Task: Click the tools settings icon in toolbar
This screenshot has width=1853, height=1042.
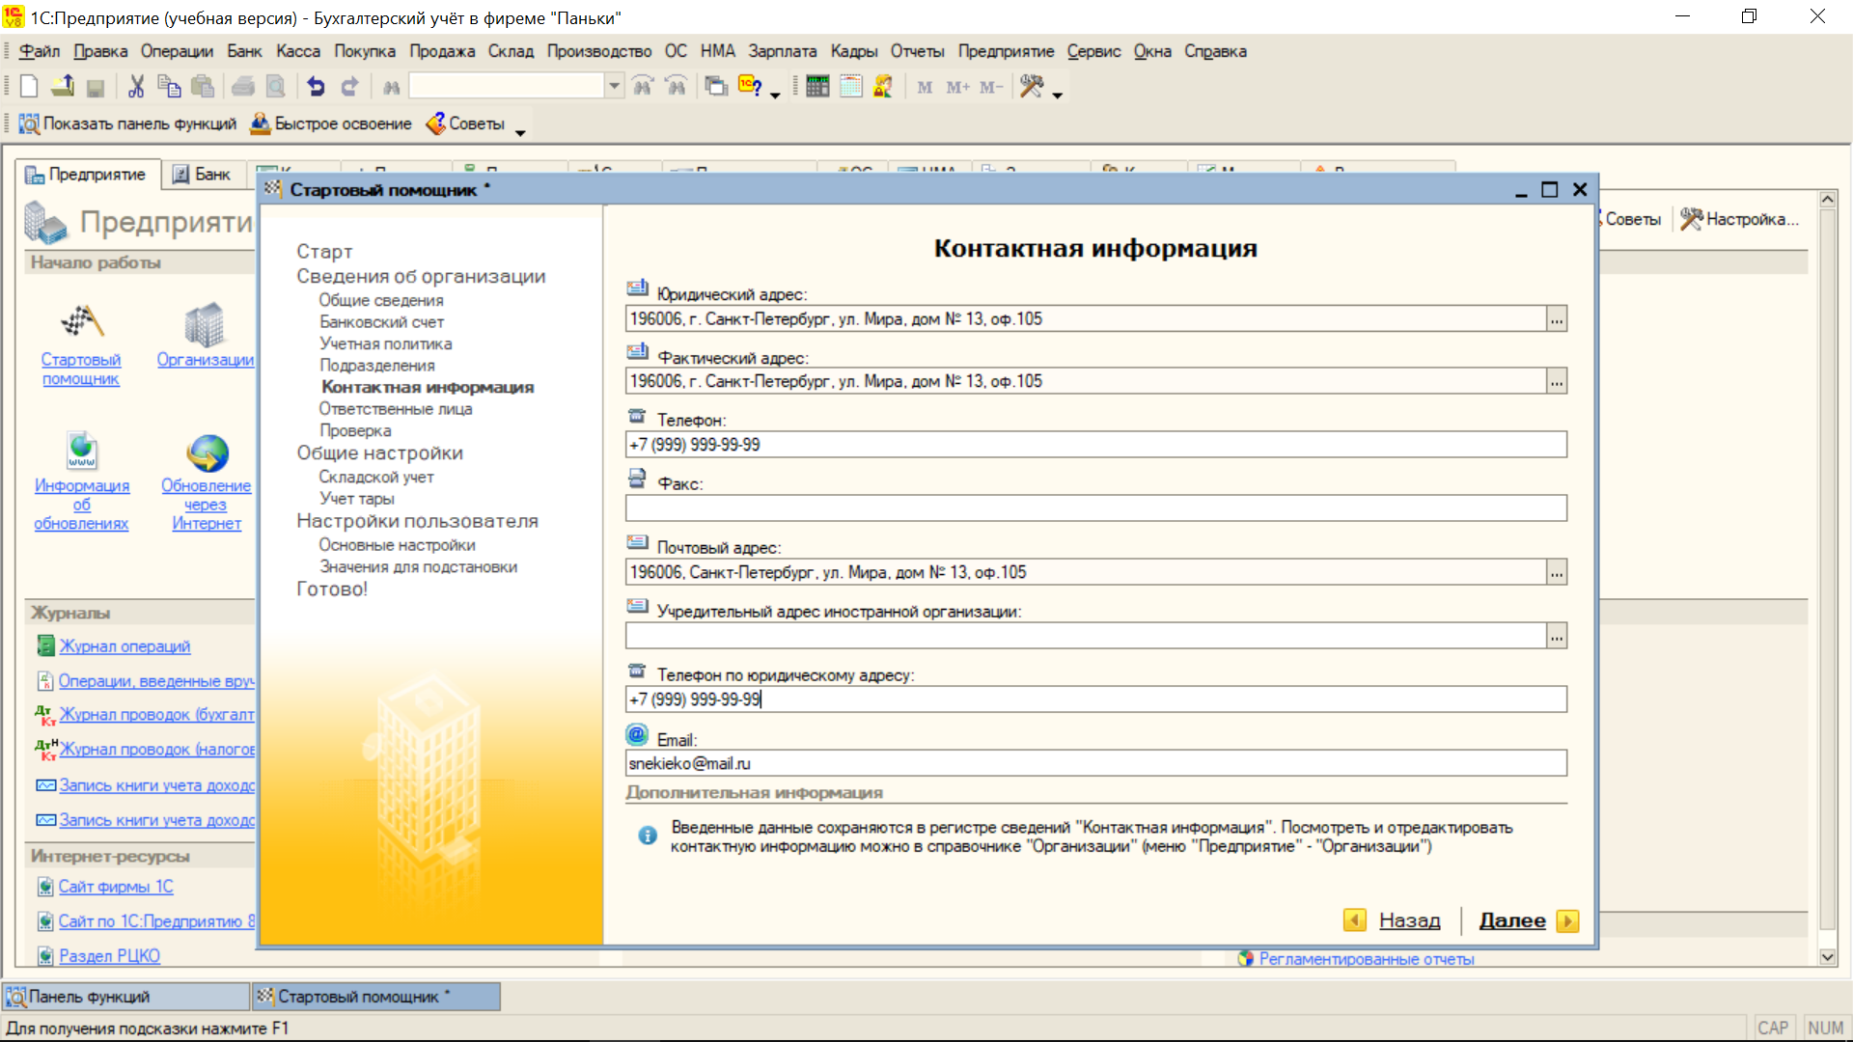Action: (1032, 87)
